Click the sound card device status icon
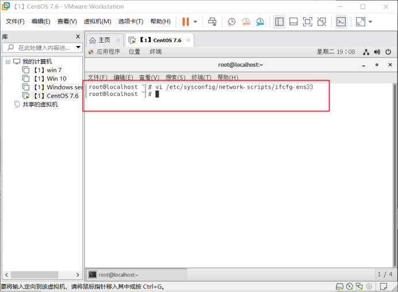Image resolution: width=398 pixels, height=292 pixels. [369, 287]
